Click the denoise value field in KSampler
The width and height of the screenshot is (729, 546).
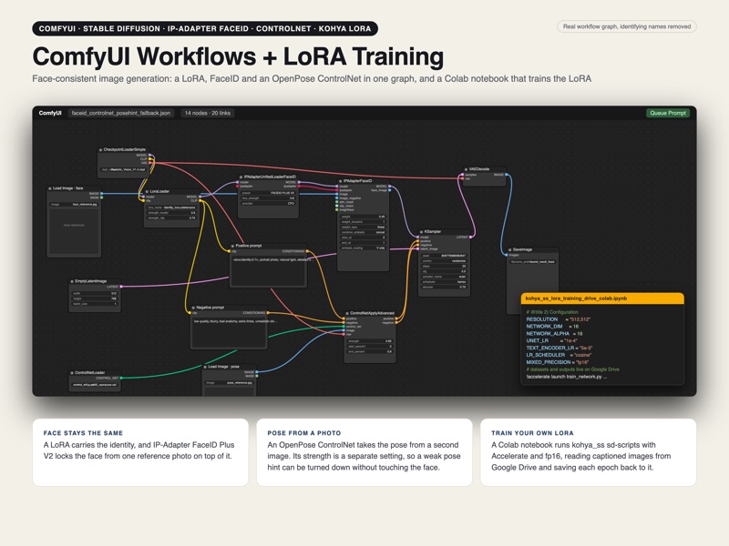point(444,287)
